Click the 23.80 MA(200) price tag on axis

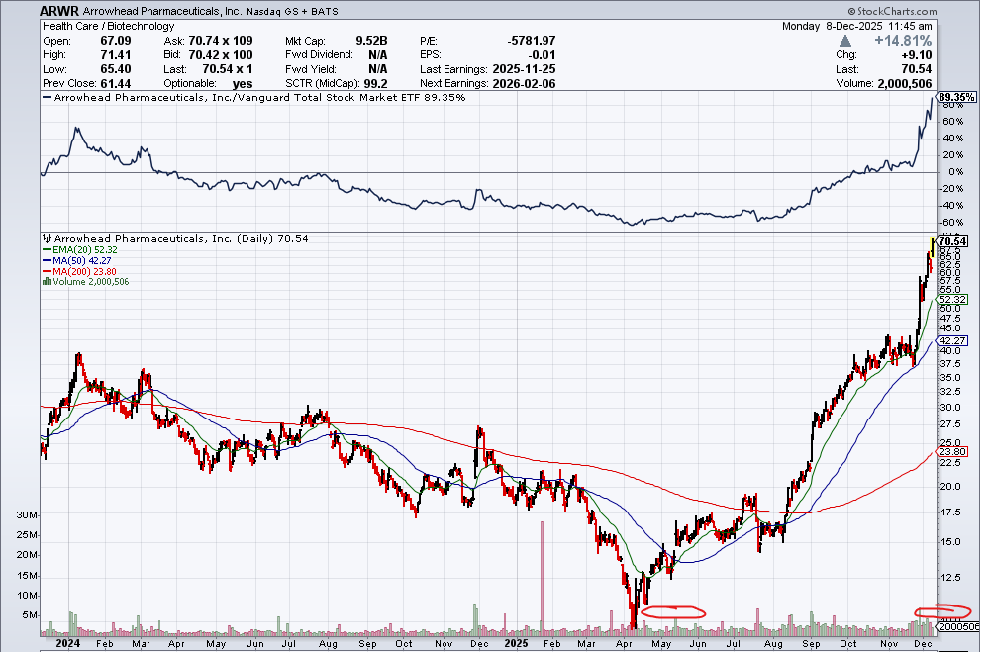click(952, 452)
